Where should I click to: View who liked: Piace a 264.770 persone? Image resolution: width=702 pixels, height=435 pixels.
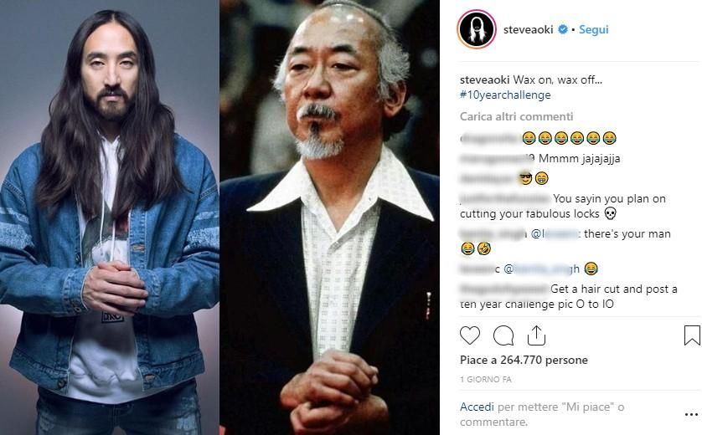click(524, 360)
